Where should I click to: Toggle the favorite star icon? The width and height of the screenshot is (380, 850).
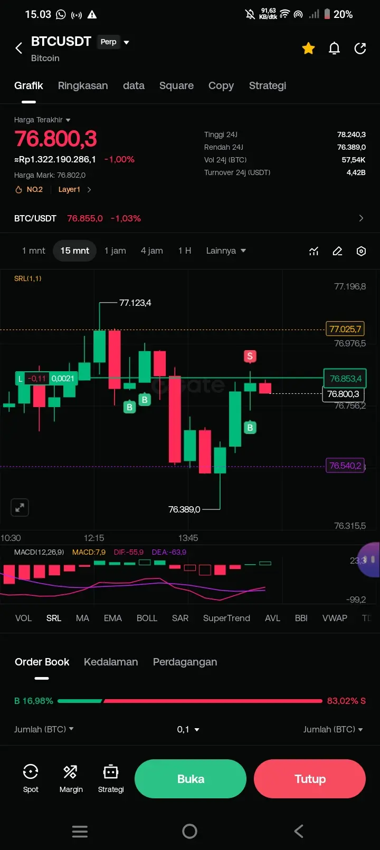coord(308,49)
